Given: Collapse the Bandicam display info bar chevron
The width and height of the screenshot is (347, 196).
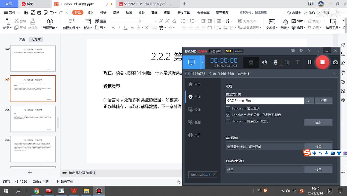Looking at the screenshot, I should tap(336, 73).
